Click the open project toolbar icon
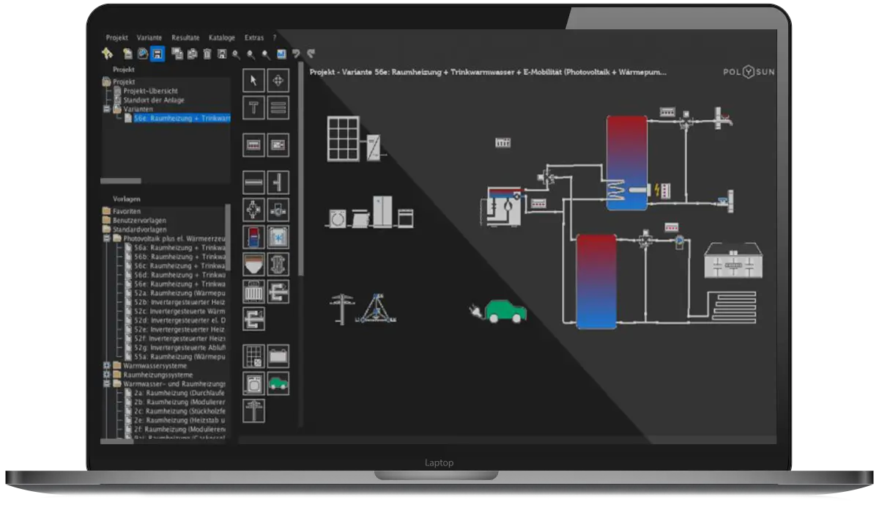 pyautogui.click(x=143, y=54)
